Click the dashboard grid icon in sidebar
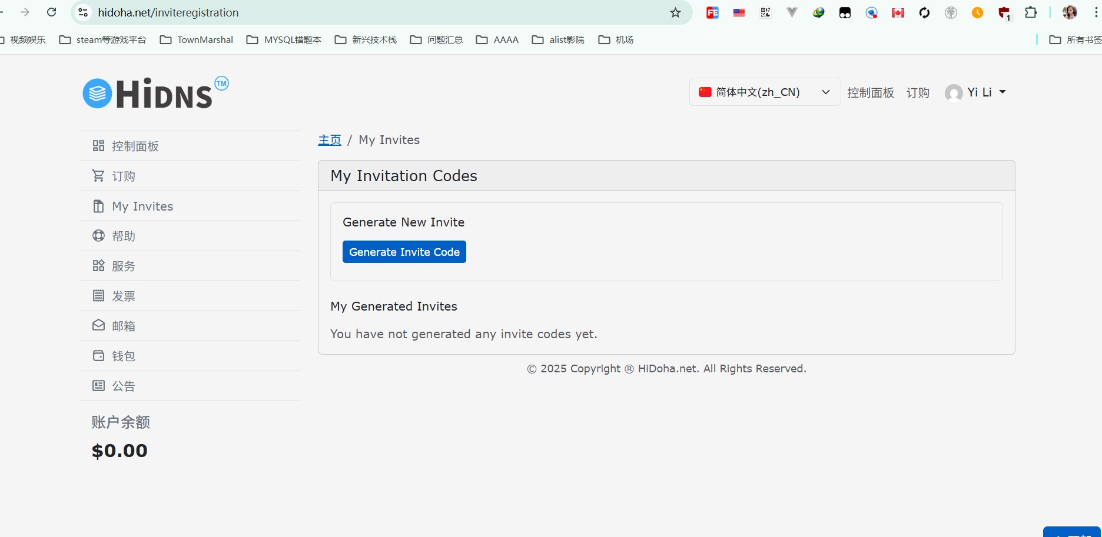Screen dimensions: 1102x537 [98, 146]
